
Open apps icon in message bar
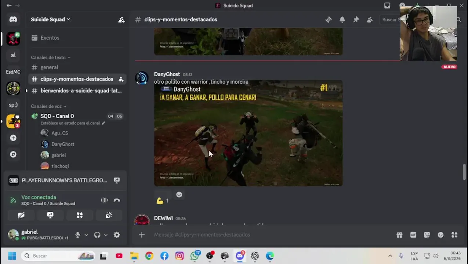[454, 235]
